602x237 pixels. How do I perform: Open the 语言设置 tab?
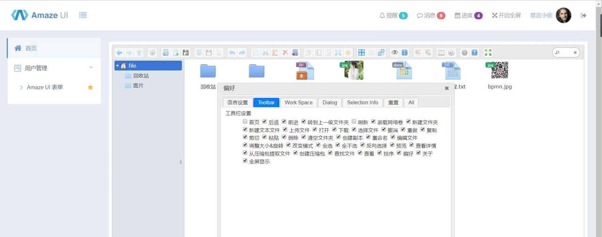[x=238, y=103]
